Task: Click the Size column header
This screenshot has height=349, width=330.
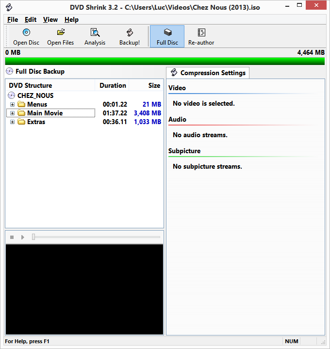Action: coord(154,85)
